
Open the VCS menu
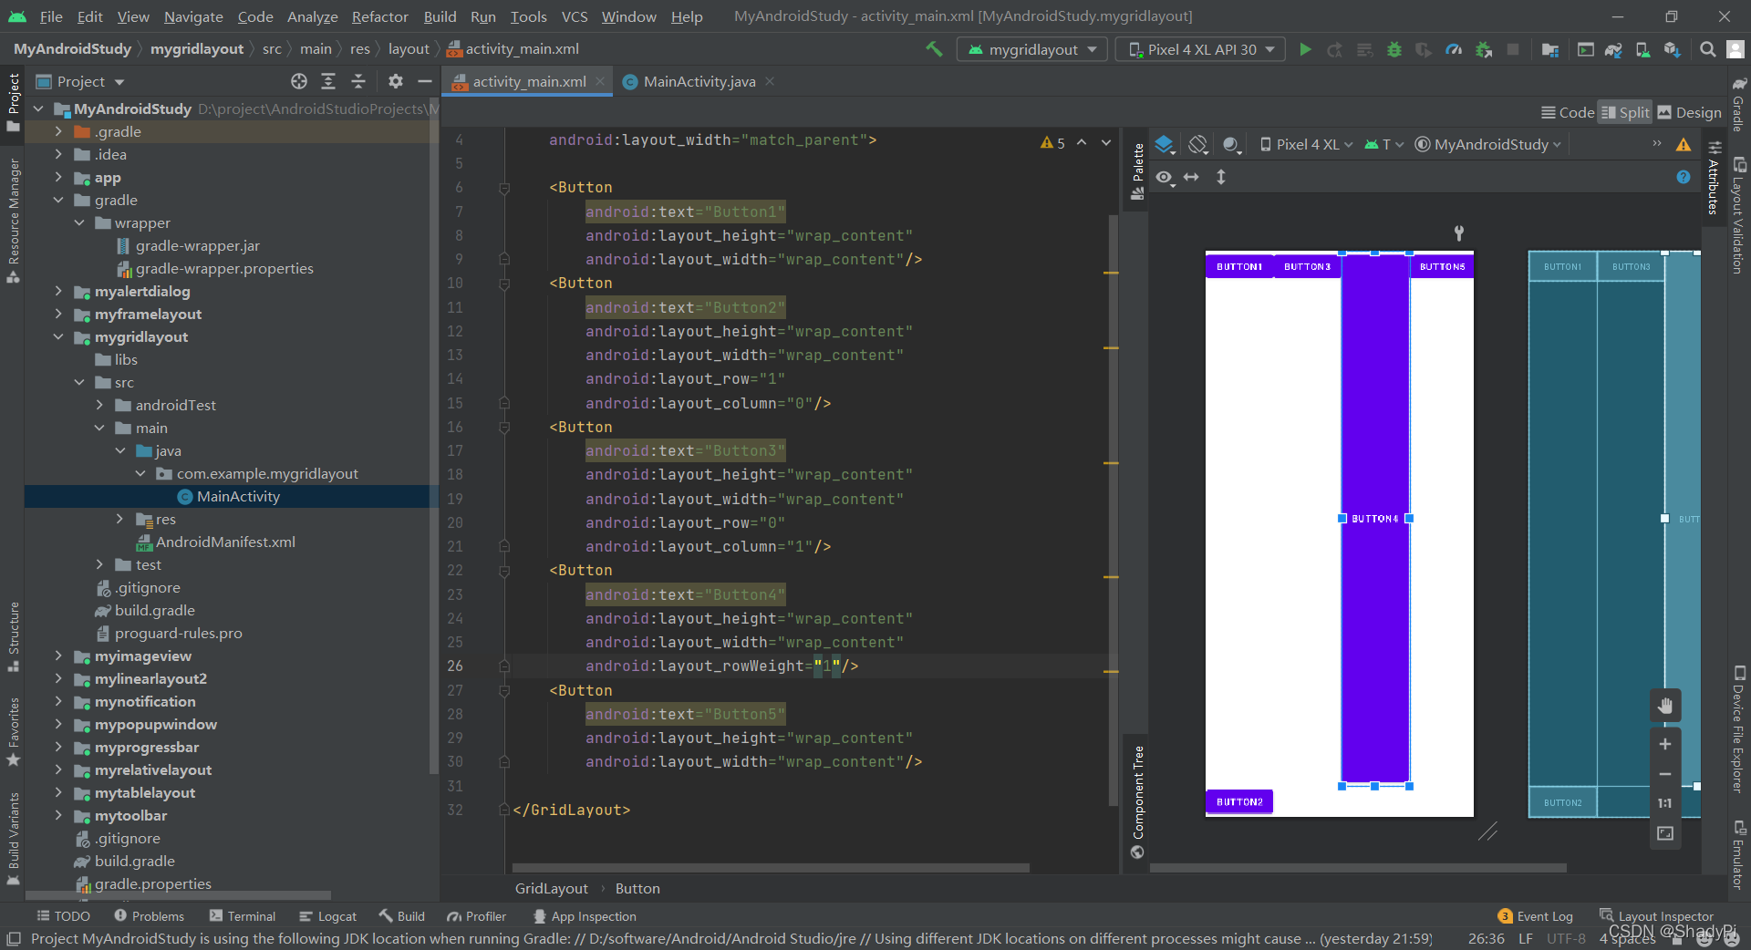(574, 16)
